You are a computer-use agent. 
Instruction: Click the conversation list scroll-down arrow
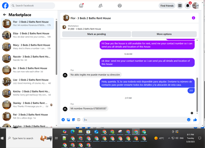tap(56, 126)
